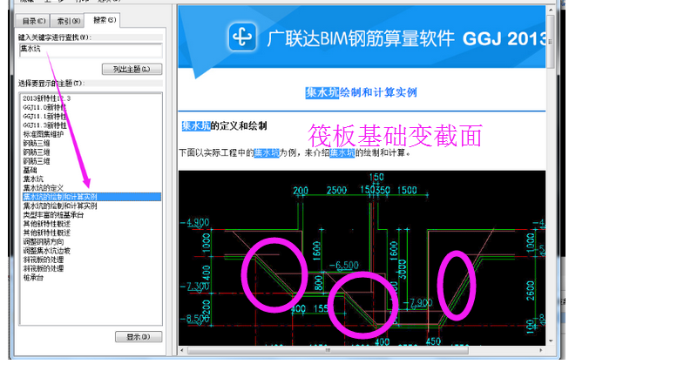Select the GGJ11.0新特性 topic
The image size is (684, 371).
[44, 107]
